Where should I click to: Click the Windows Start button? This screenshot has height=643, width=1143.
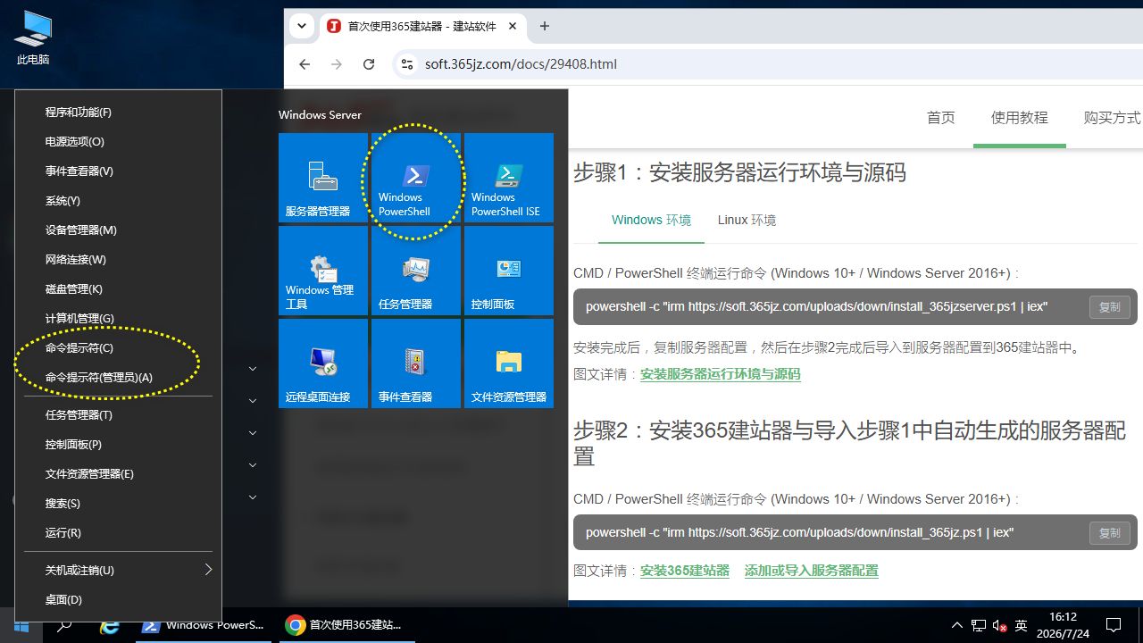(21, 625)
